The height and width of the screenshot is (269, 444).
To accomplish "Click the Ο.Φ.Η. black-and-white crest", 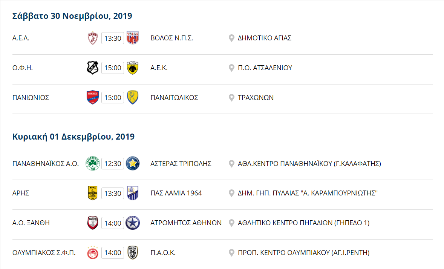I will coord(93,68).
